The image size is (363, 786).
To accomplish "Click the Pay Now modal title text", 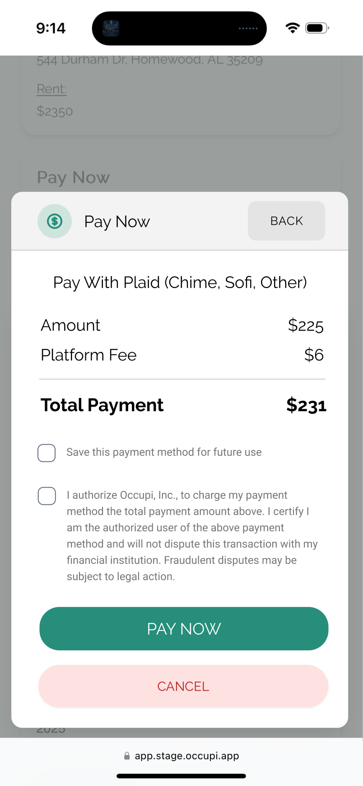I will [117, 222].
